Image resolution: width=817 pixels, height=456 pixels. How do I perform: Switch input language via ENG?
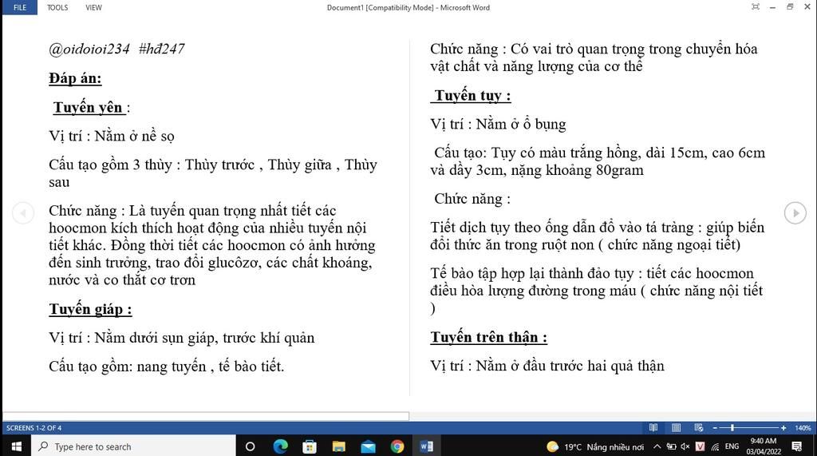coord(732,446)
